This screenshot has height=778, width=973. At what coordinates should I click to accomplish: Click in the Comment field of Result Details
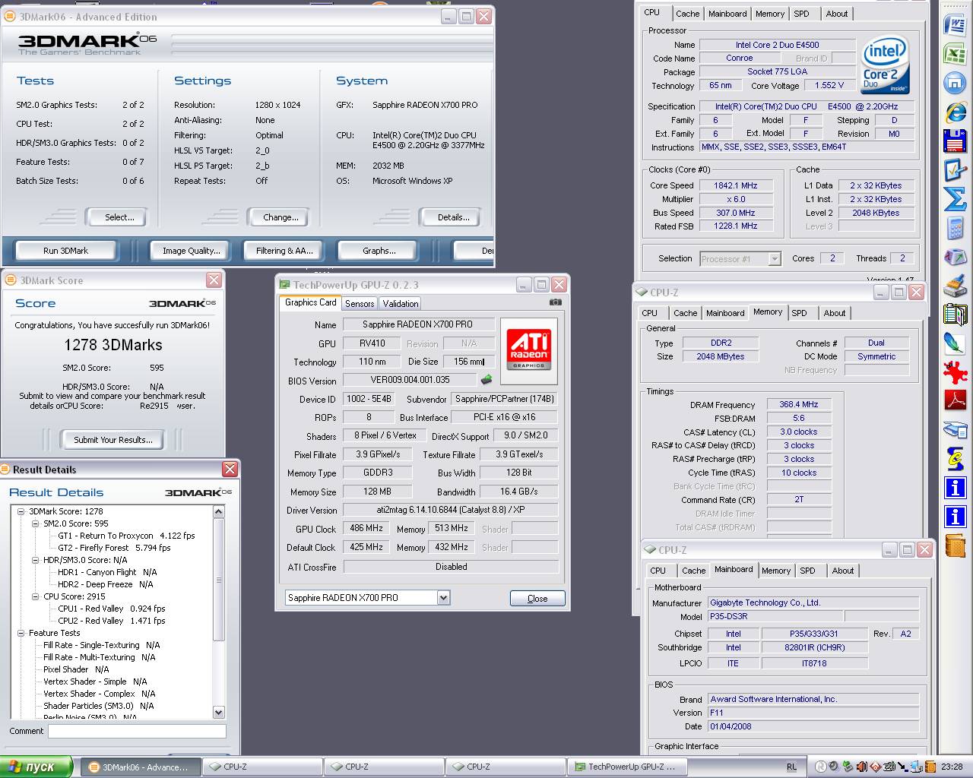137,731
